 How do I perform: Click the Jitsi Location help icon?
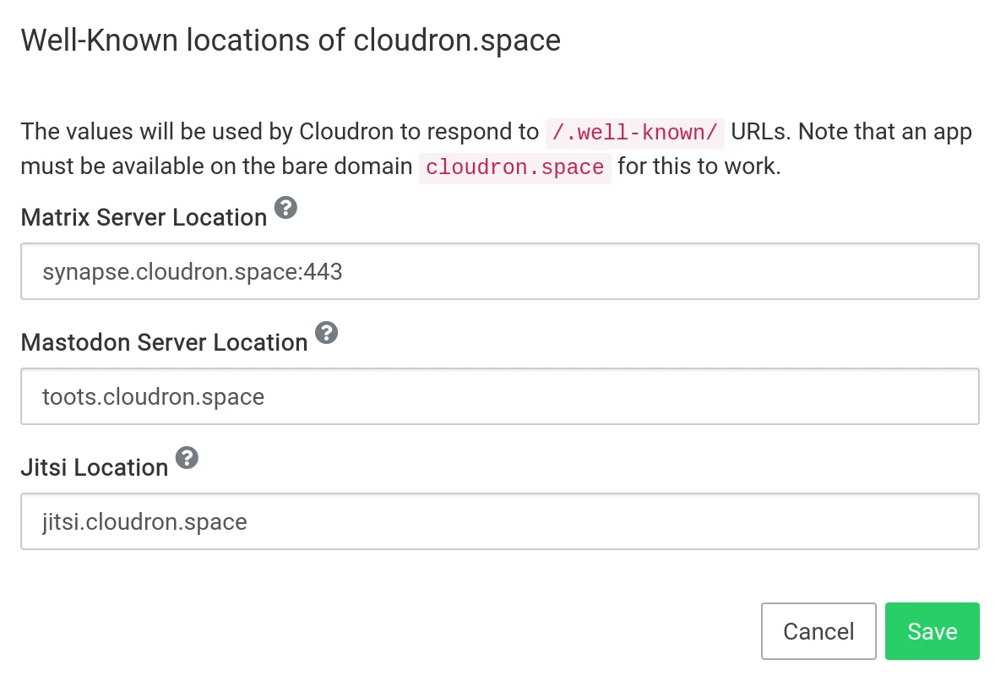click(188, 458)
